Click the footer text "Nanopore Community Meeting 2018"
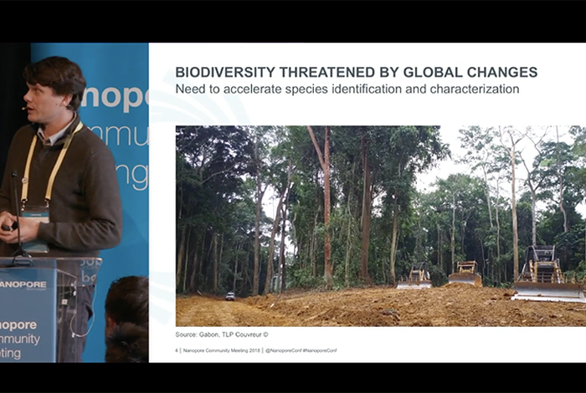The width and height of the screenshot is (586, 393). point(221,350)
